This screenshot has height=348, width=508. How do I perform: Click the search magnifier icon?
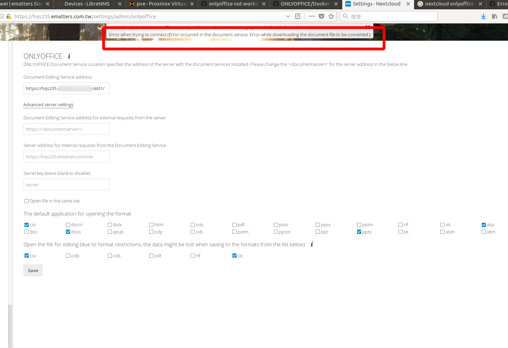pos(345,16)
